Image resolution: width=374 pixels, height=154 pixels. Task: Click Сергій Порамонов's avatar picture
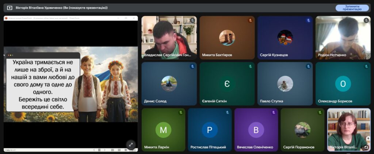pos(302,129)
